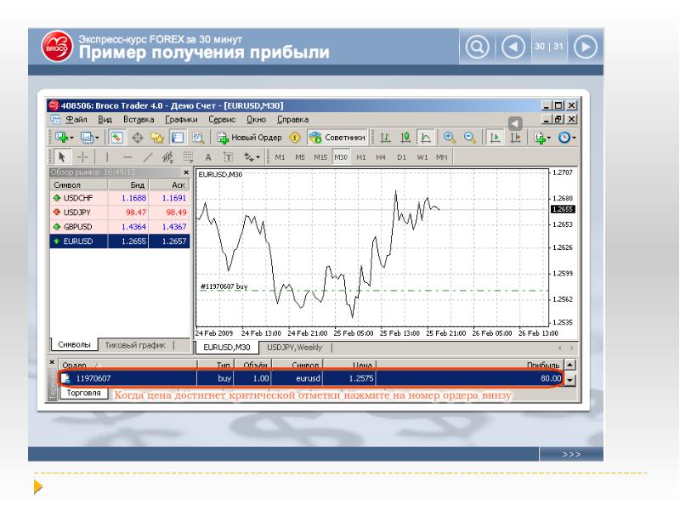Image resolution: width=680 pixels, height=510 pixels.
Task: Switch to the USDJPY,Weekly chart tab
Action: 294,348
